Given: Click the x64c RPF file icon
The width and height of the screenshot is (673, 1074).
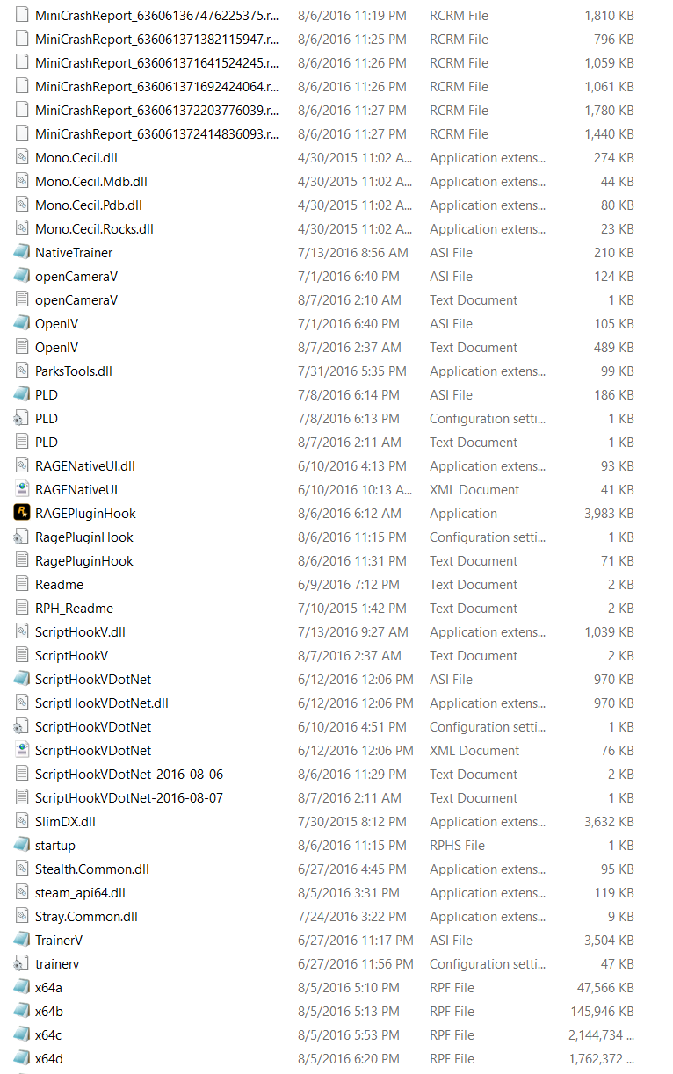Looking at the screenshot, I should tap(22, 1034).
